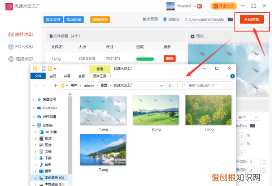Viewport: 272px width, 186px height.
Task: Open Explorer 共享 ribbon tab
Action: pyautogui.click(x=67, y=76)
